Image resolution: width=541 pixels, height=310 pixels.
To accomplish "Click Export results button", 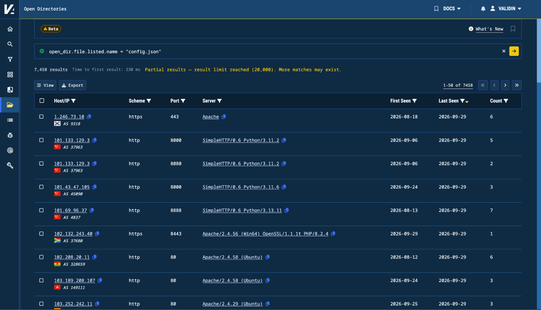I will [x=73, y=85].
